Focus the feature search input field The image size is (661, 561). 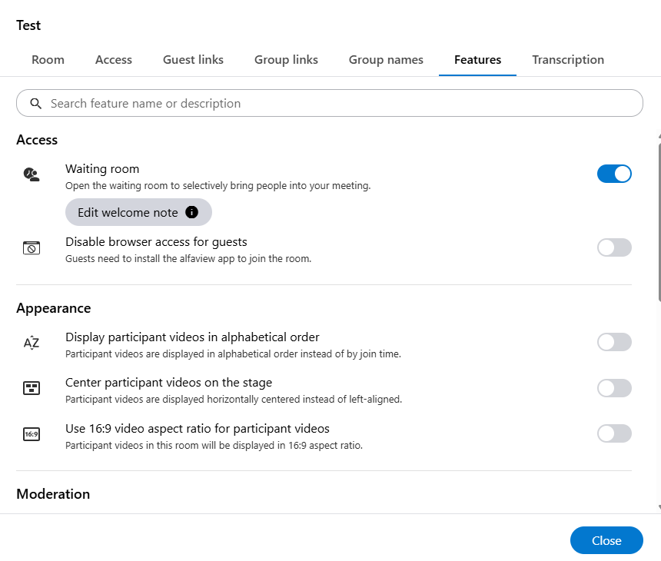338,103
